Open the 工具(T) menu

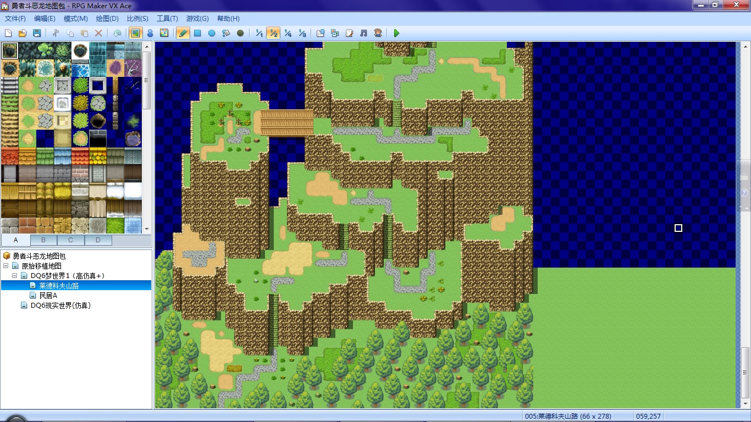(x=167, y=19)
